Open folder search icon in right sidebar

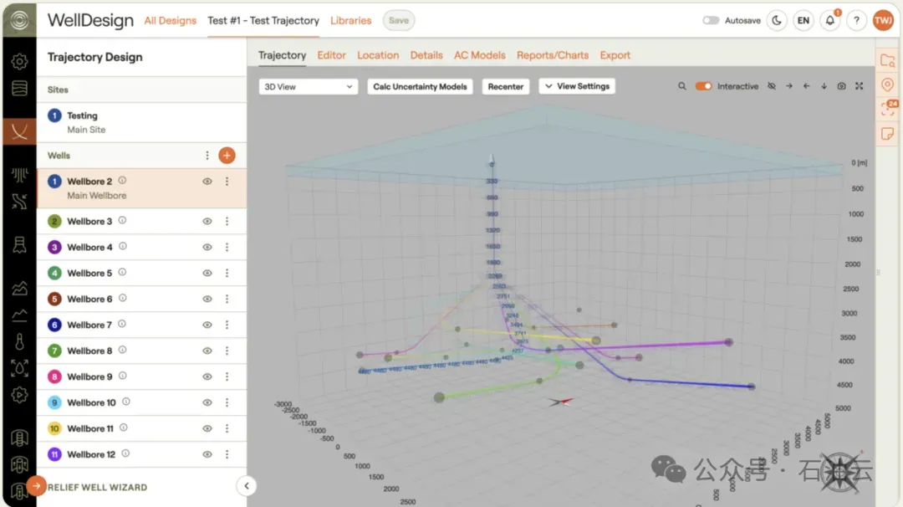(x=887, y=60)
